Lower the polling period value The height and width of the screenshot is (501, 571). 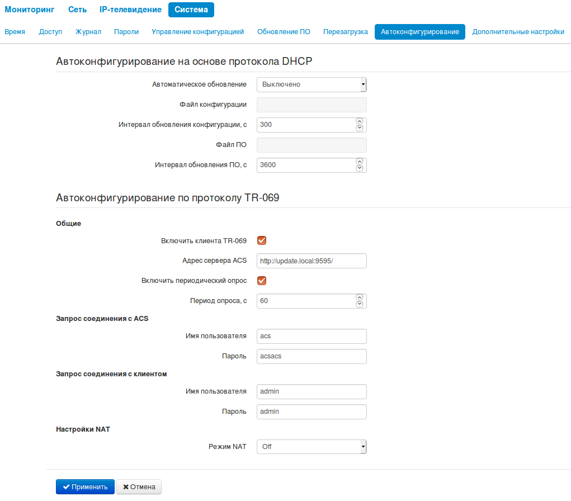pos(360,304)
